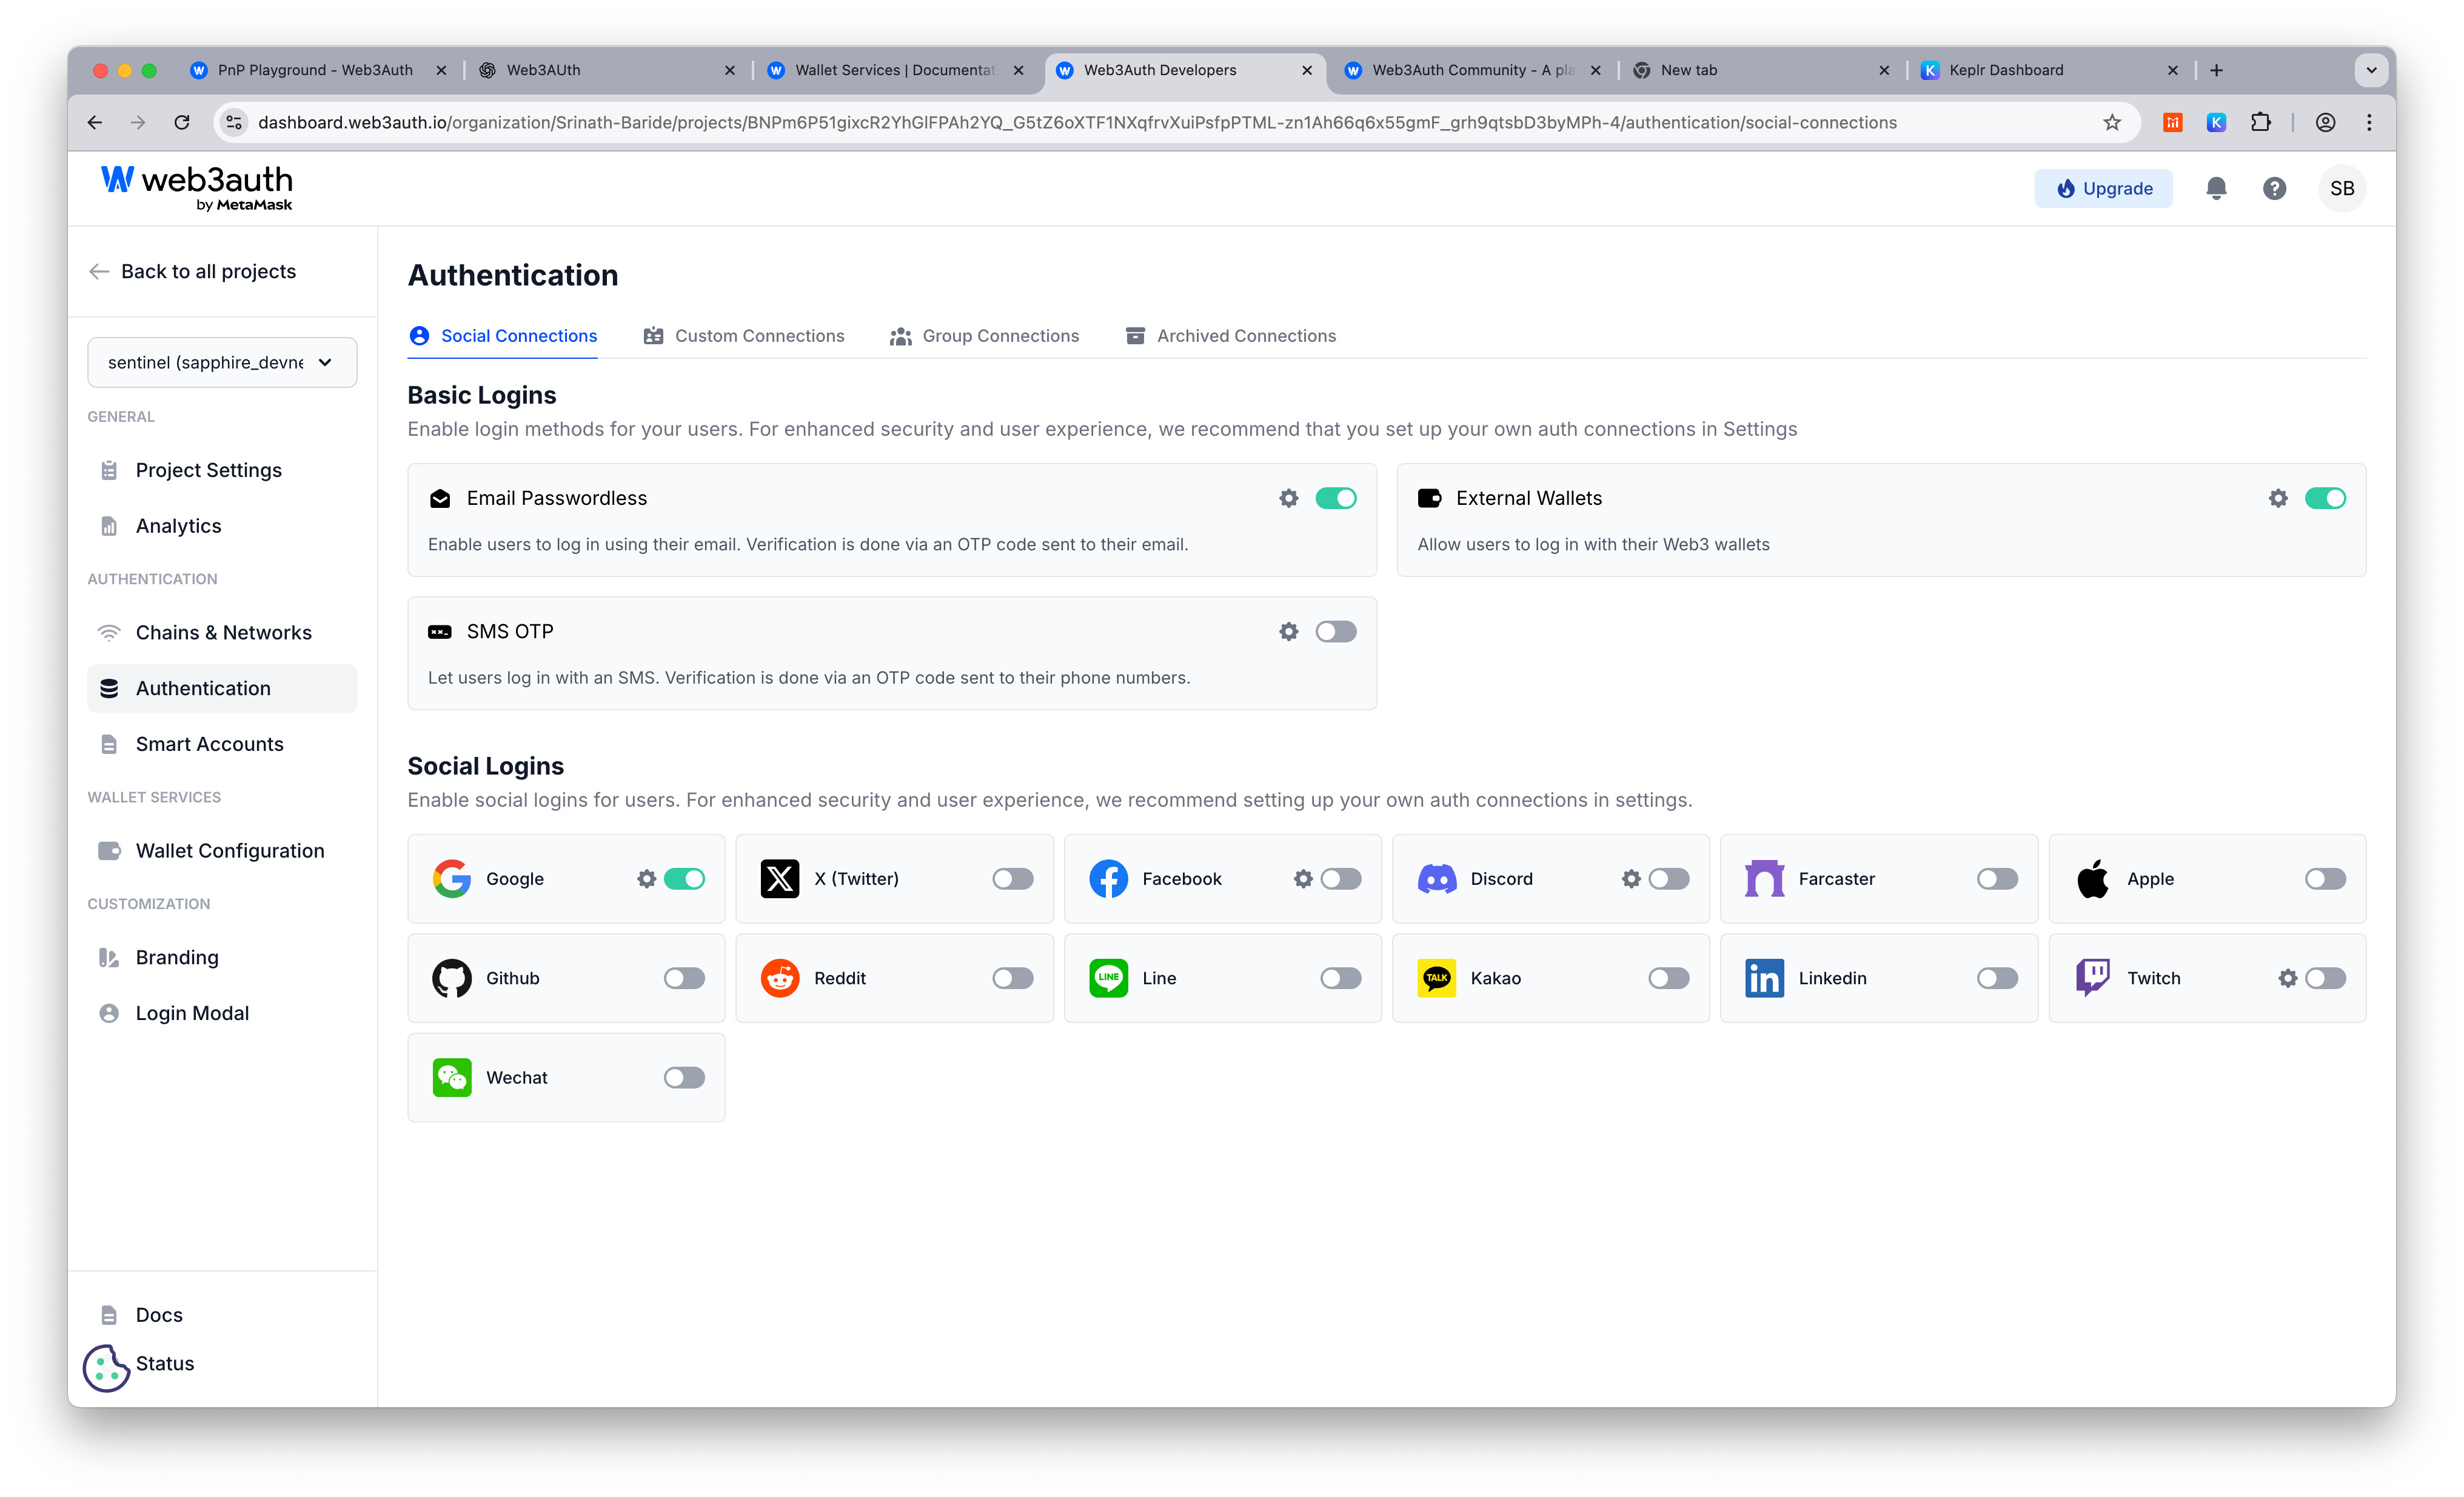Screen dimensions: 2464x1497
Task: Click site information icon in address bar
Action: tap(234, 122)
